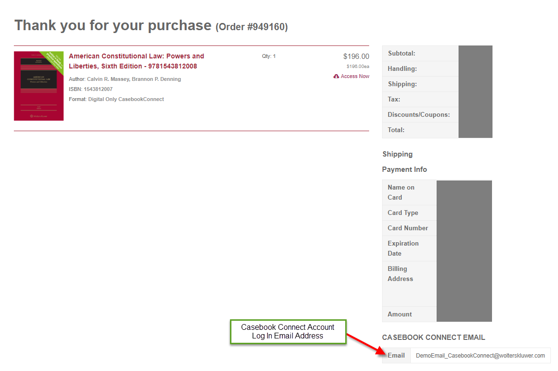Click the Subtotal row label
This screenshot has width=558, height=371.
point(402,54)
